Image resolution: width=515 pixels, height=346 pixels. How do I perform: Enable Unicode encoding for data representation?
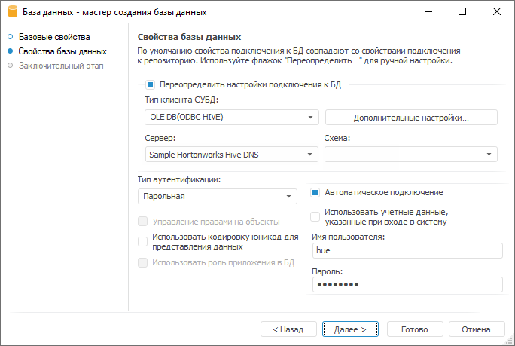143,241
